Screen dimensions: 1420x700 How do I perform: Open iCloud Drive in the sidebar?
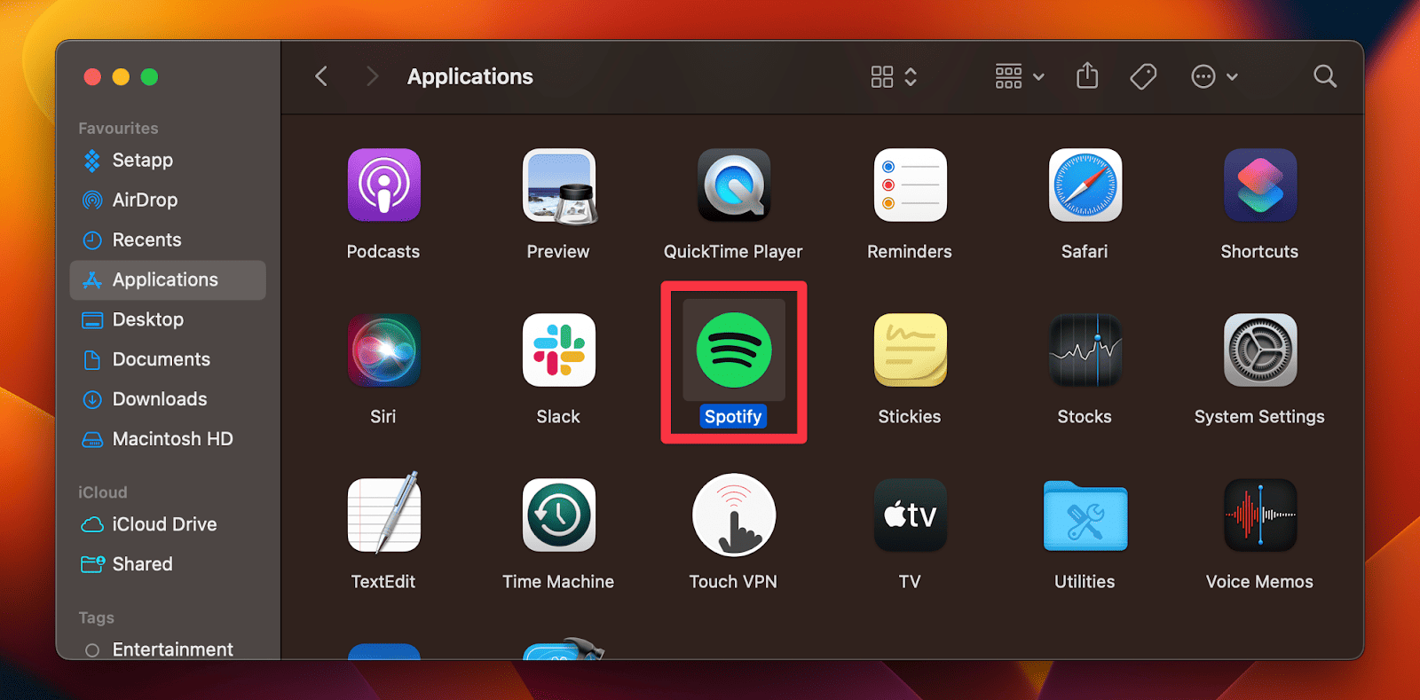(168, 525)
